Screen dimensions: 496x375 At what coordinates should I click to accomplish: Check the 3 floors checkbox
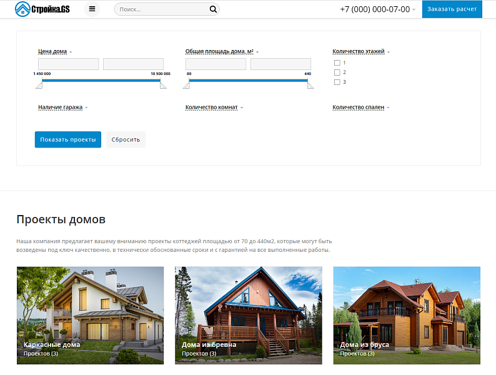pos(337,82)
